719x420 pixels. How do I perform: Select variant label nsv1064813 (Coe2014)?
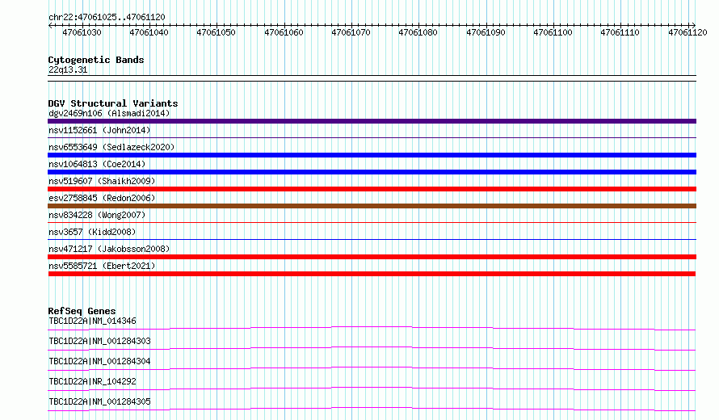click(97, 164)
